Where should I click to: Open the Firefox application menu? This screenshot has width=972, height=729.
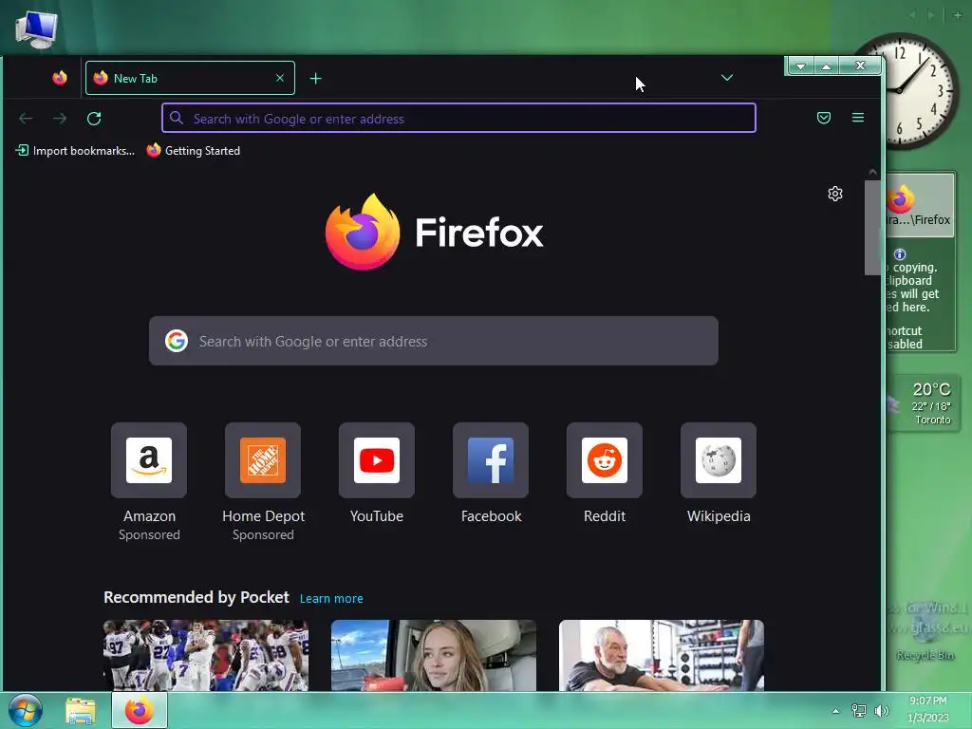pyautogui.click(x=858, y=118)
